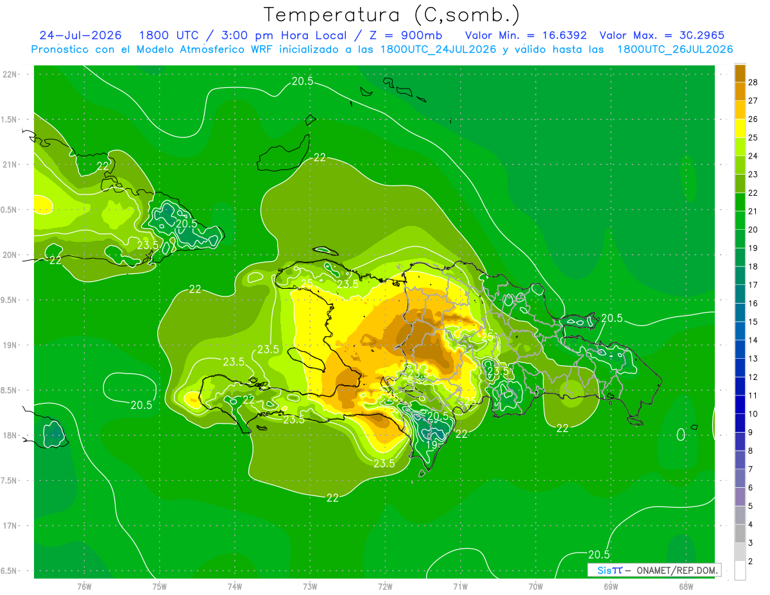The height and width of the screenshot is (595, 770).
Task: Click the "13" value on the color legend
Action: tap(753, 358)
